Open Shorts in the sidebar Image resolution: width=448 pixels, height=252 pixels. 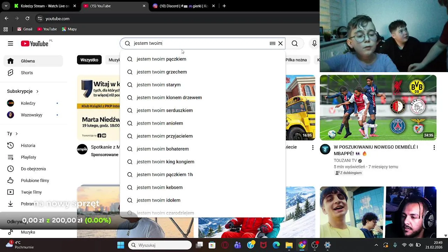[x=34, y=73]
